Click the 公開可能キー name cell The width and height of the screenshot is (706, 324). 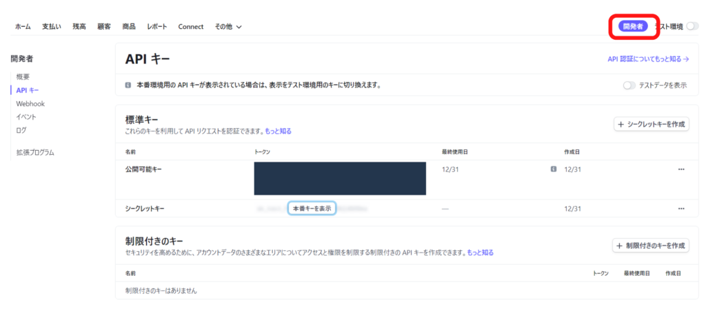143,169
